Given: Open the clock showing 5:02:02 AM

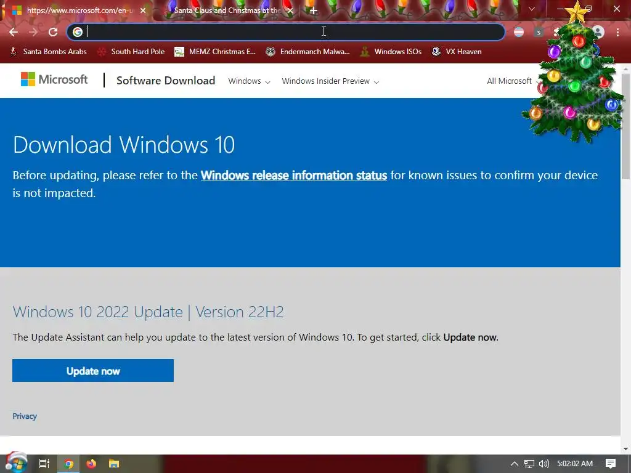Looking at the screenshot, I should pyautogui.click(x=575, y=464).
